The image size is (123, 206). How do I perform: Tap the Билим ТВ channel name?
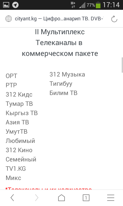pos(63,93)
